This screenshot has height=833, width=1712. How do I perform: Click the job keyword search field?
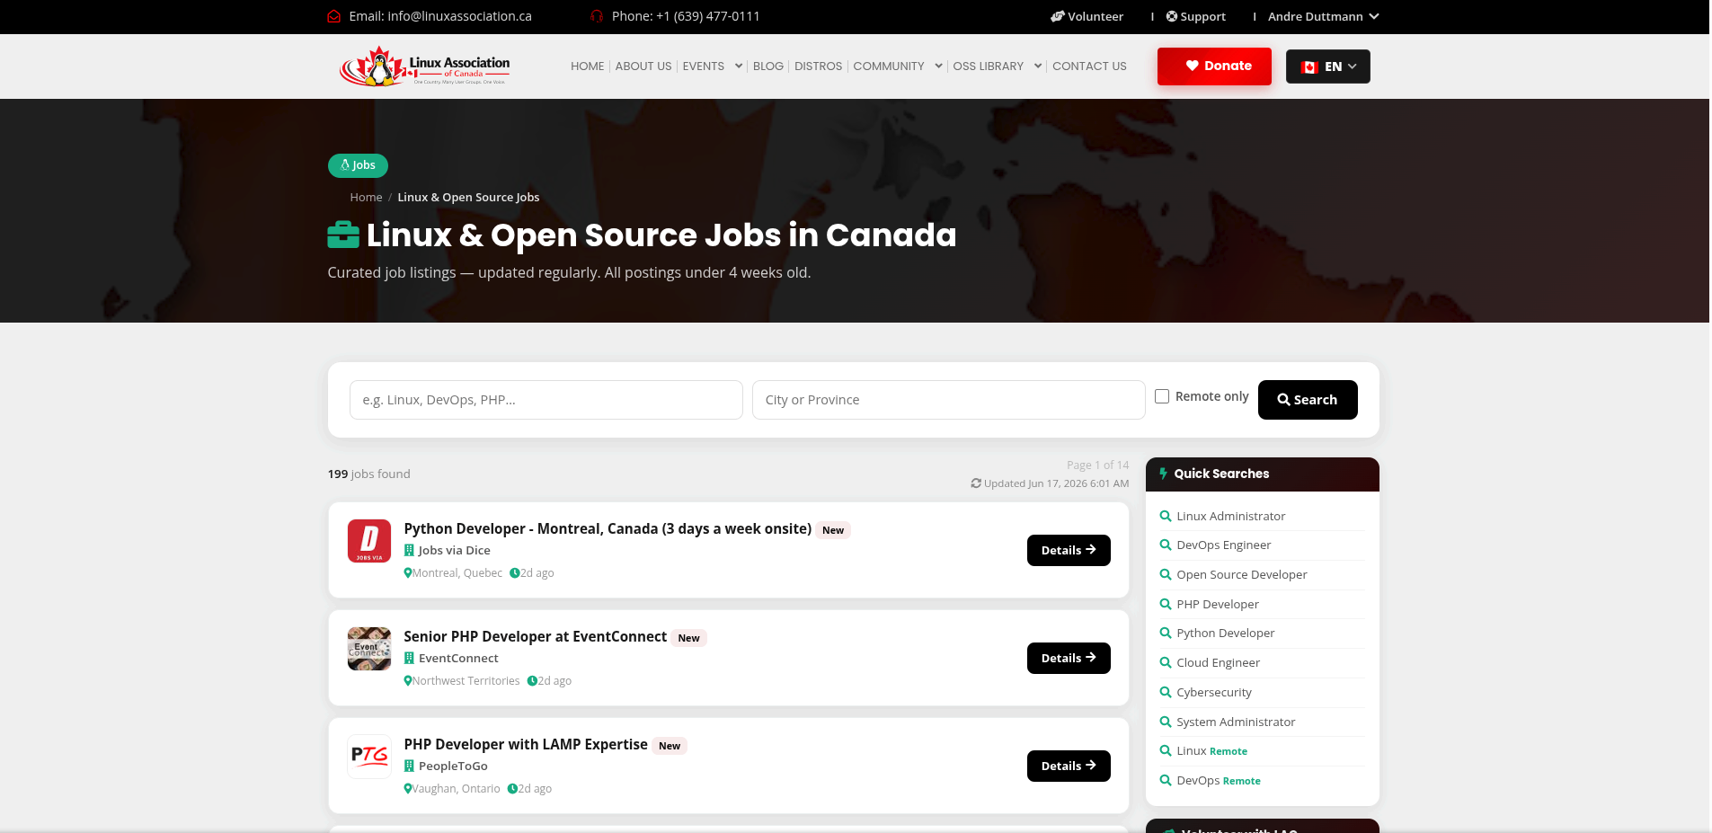click(x=546, y=400)
